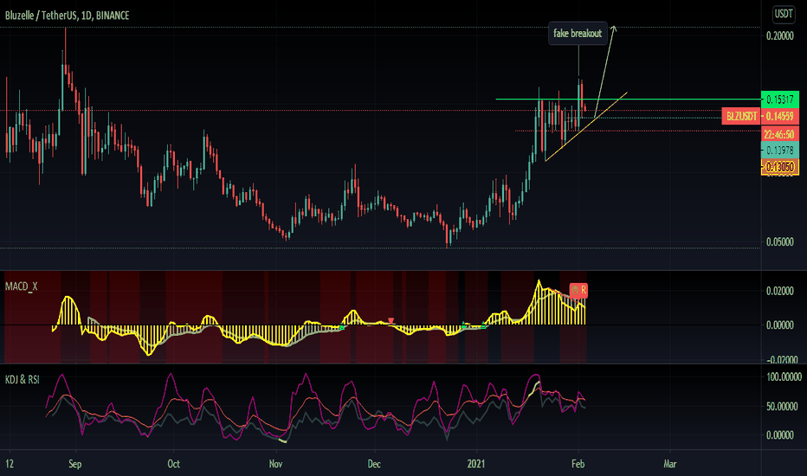Click the Dec date on time axis
This screenshot has height=476, width=807.
tap(374, 464)
